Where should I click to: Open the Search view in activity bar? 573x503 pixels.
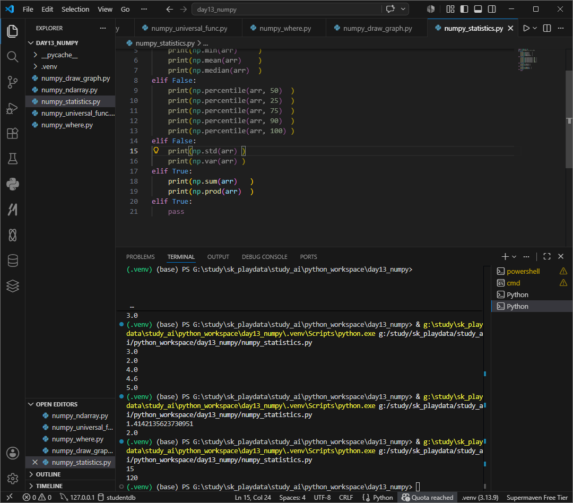point(12,57)
